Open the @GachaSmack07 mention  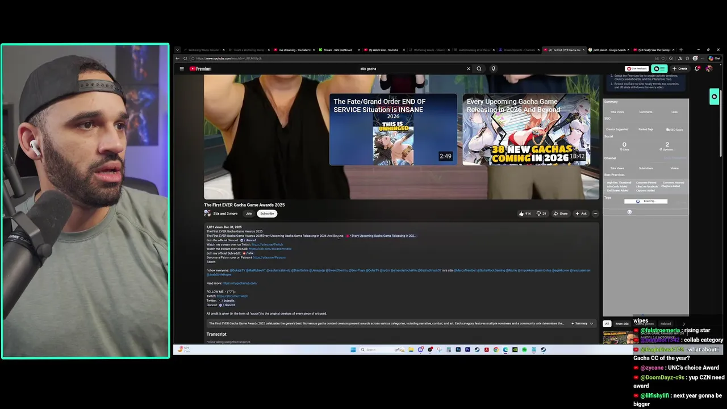[x=429, y=270]
